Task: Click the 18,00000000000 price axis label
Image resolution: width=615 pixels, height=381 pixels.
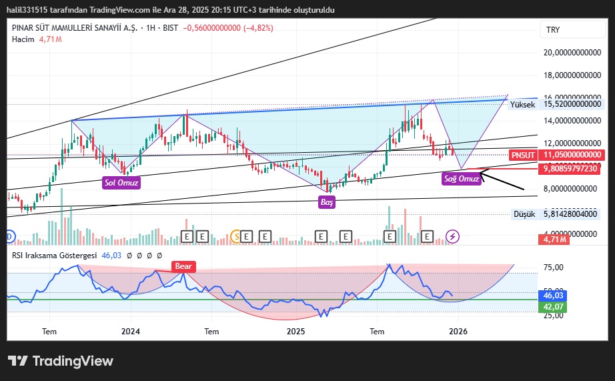Action: [572, 75]
